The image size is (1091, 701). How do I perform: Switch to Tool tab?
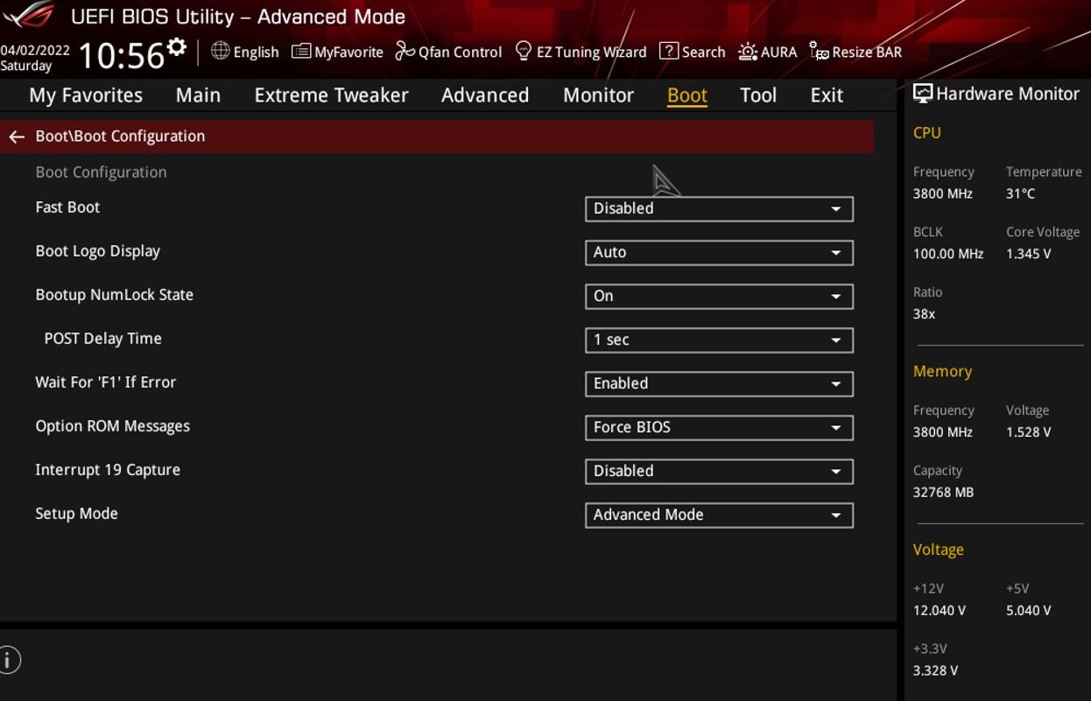(x=758, y=95)
